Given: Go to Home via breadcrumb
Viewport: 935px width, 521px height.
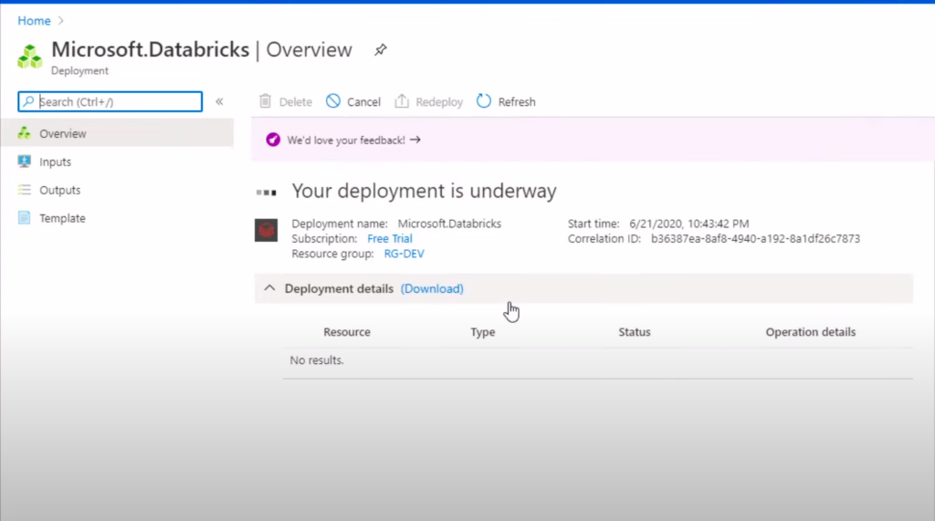Looking at the screenshot, I should click(x=34, y=20).
